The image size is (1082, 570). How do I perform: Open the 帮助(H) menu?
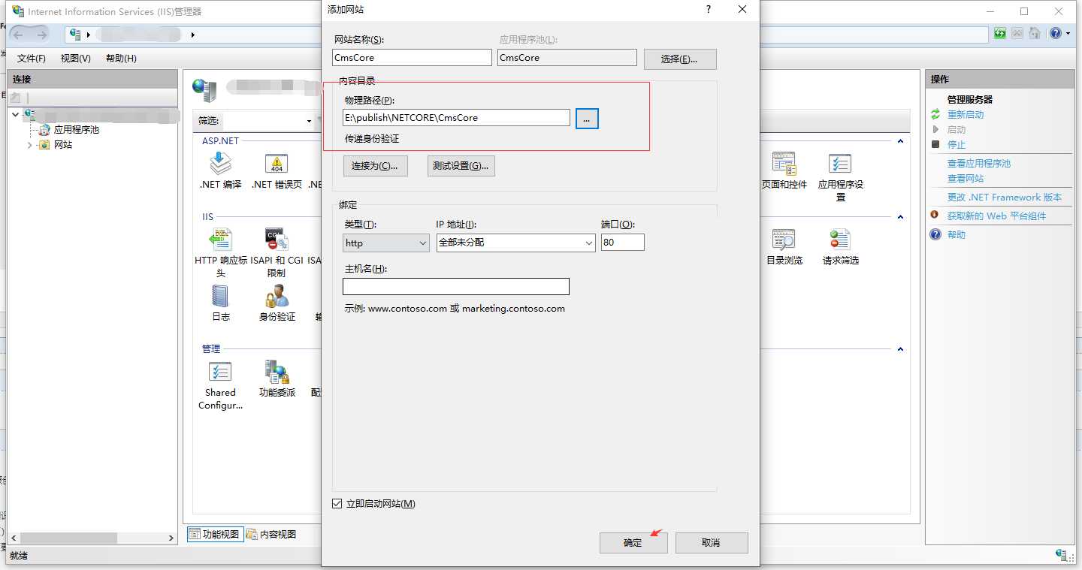(121, 58)
